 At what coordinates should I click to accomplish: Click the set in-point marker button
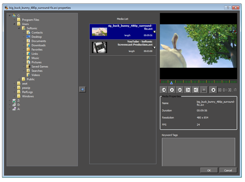(188, 90)
